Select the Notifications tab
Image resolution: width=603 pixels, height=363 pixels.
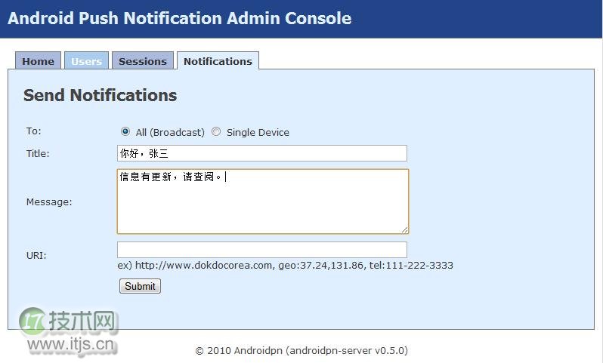pos(218,60)
